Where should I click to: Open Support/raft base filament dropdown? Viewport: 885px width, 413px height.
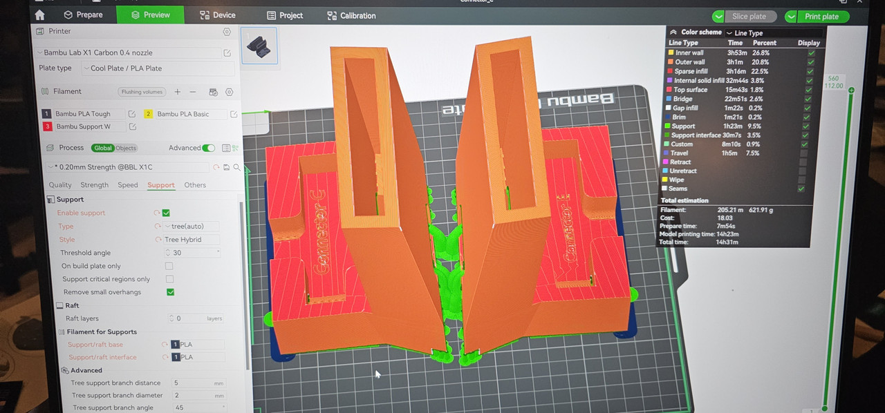point(198,345)
